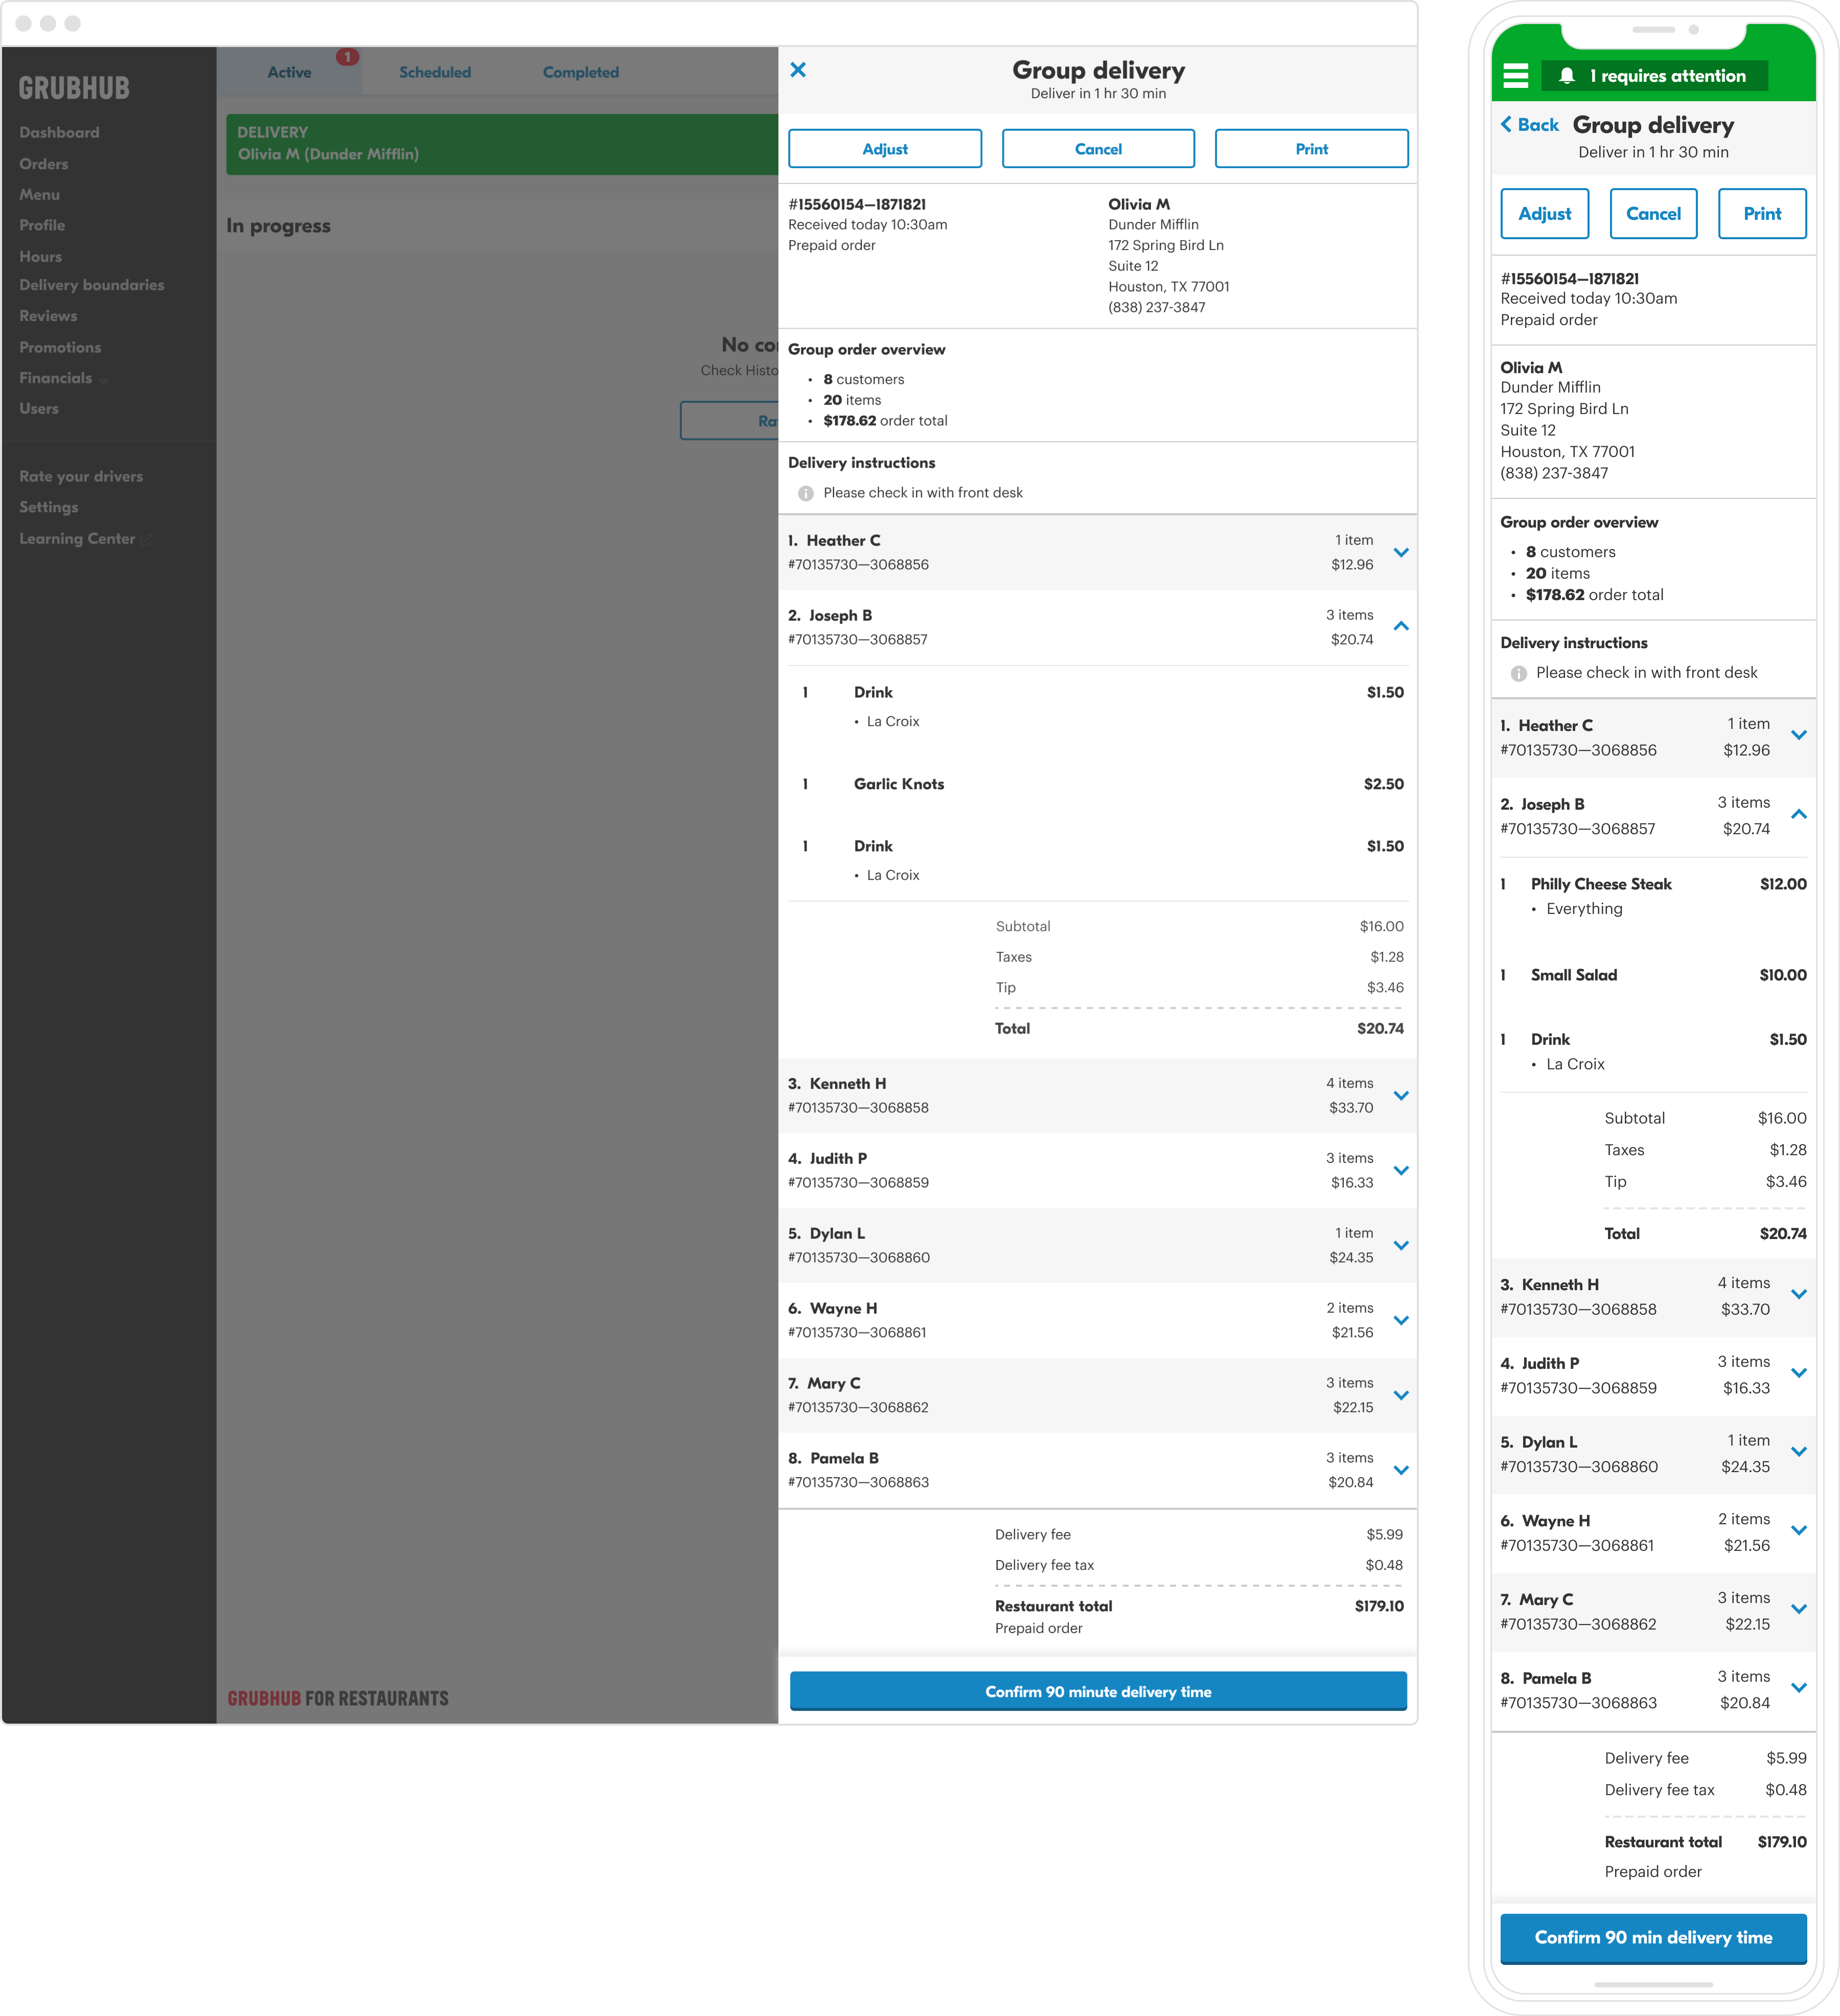This screenshot has height=2016, width=1840.
Task: Open the Menu section
Action: (39, 195)
